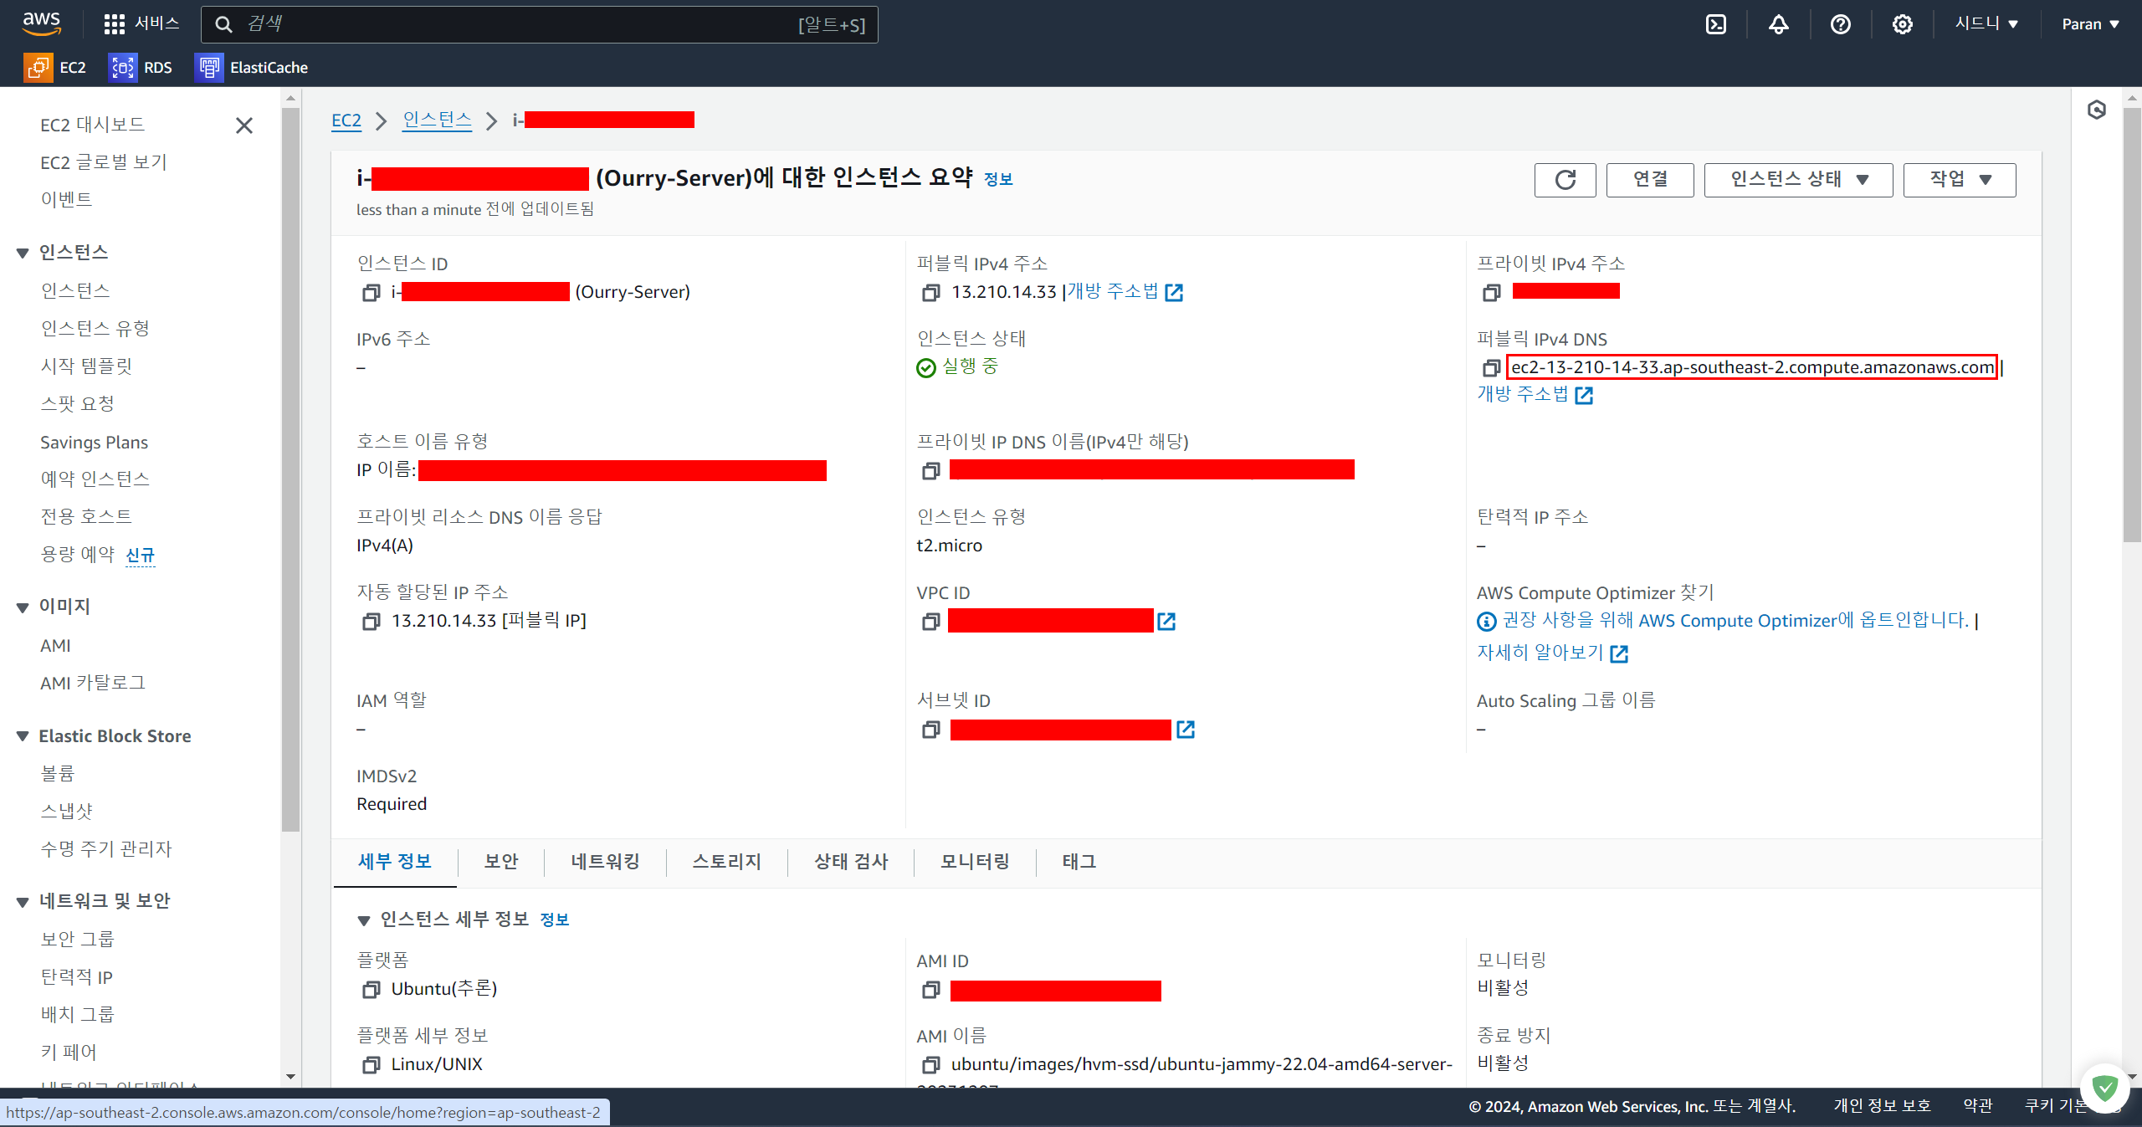Open the AWS Compute Optimizer opt-in link
Screen dimensions: 2142x1127
1735,621
